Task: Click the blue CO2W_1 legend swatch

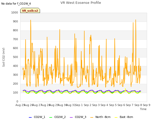Action: 30,117
